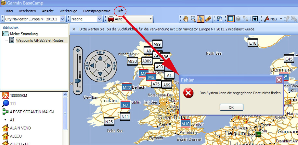Open the Neu dropdown arrow
Image resolution: width=298 pixels, height=145 pixels.
(281, 19)
